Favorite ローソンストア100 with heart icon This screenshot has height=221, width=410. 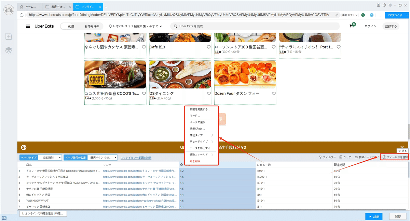[x=274, y=47]
